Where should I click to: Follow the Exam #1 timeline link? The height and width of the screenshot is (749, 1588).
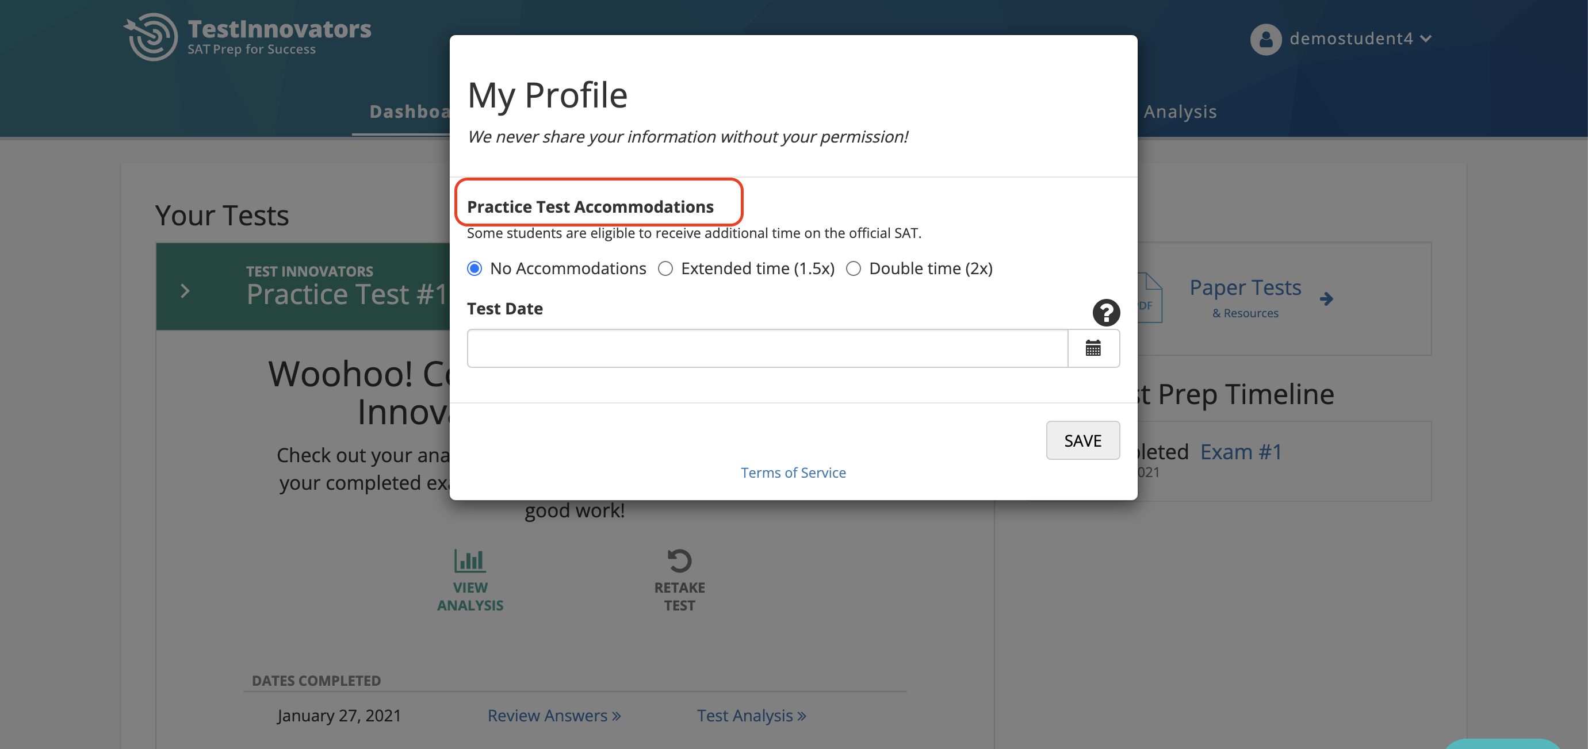click(x=1241, y=452)
